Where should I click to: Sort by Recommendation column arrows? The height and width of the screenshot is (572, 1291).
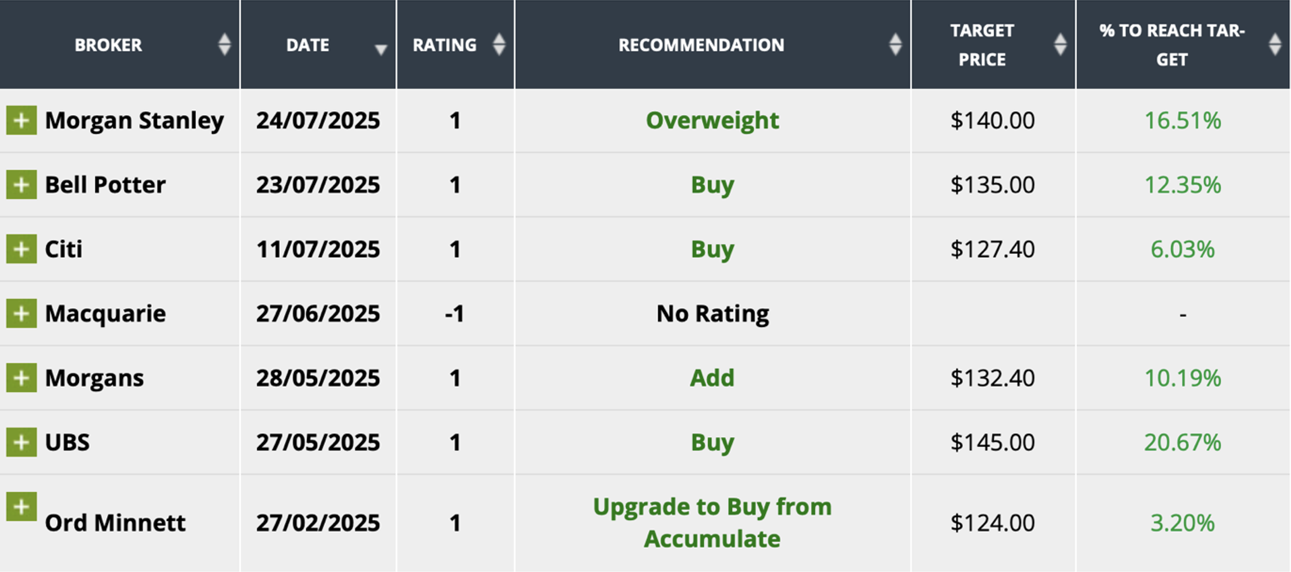click(x=895, y=44)
